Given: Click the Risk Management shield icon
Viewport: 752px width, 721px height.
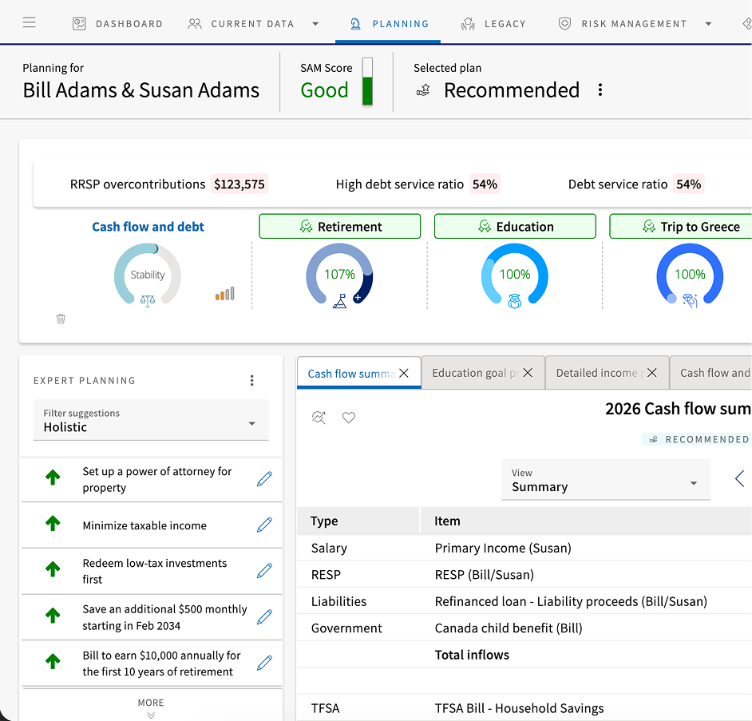Looking at the screenshot, I should point(565,23).
